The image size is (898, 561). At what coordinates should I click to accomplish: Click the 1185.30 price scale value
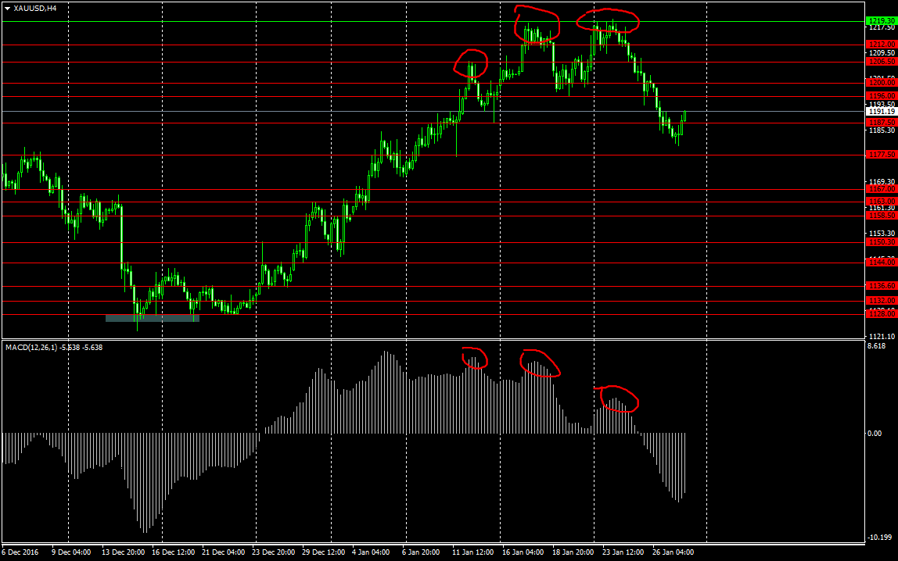(882, 131)
